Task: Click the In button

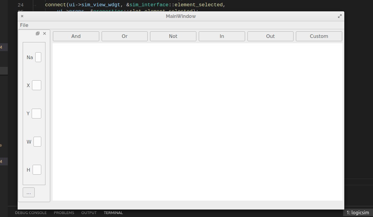Action: pyautogui.click(x=222, y=36)
